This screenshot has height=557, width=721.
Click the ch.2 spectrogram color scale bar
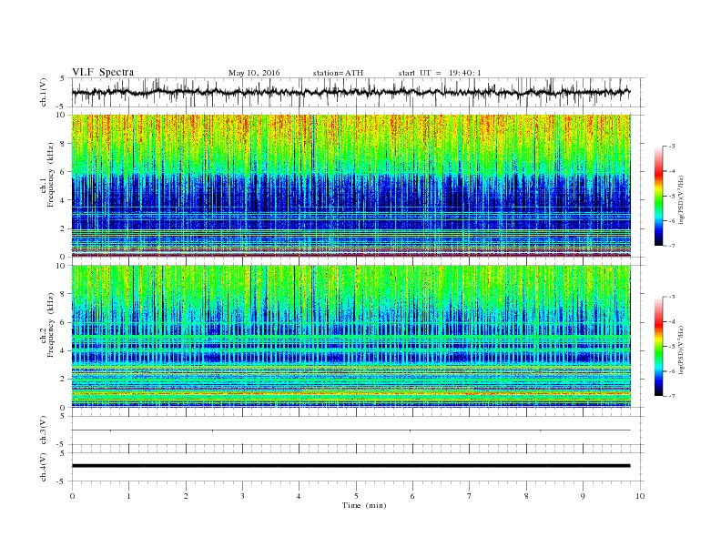click(x=658, y=346)
